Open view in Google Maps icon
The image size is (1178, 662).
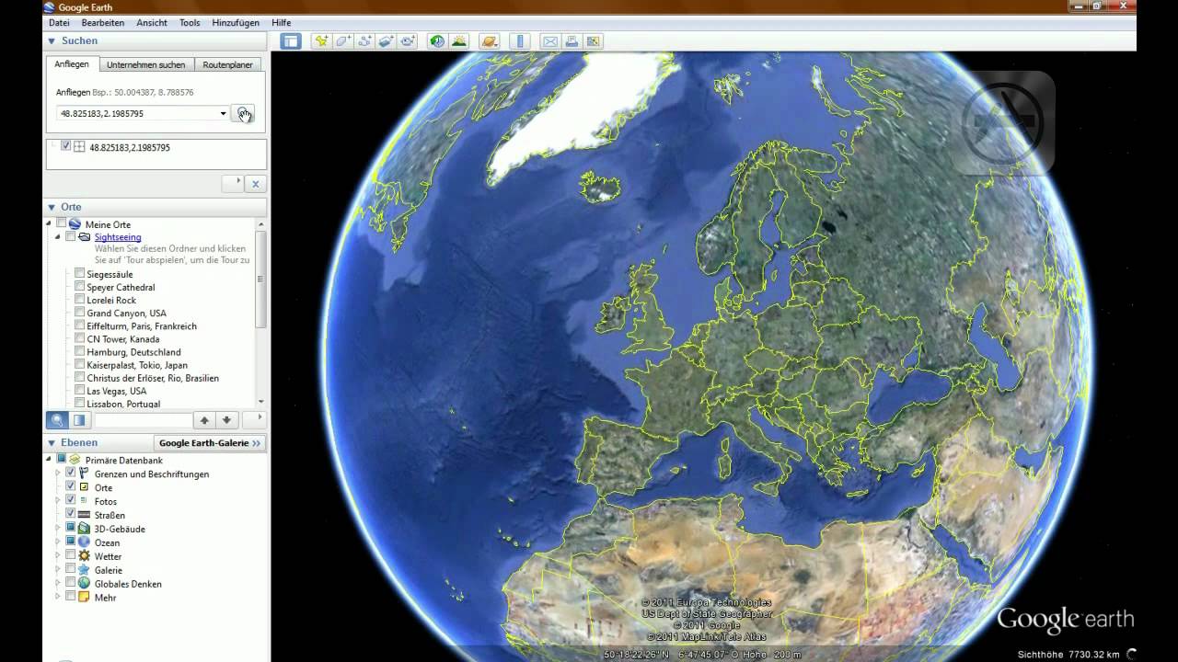coord(594,41)
